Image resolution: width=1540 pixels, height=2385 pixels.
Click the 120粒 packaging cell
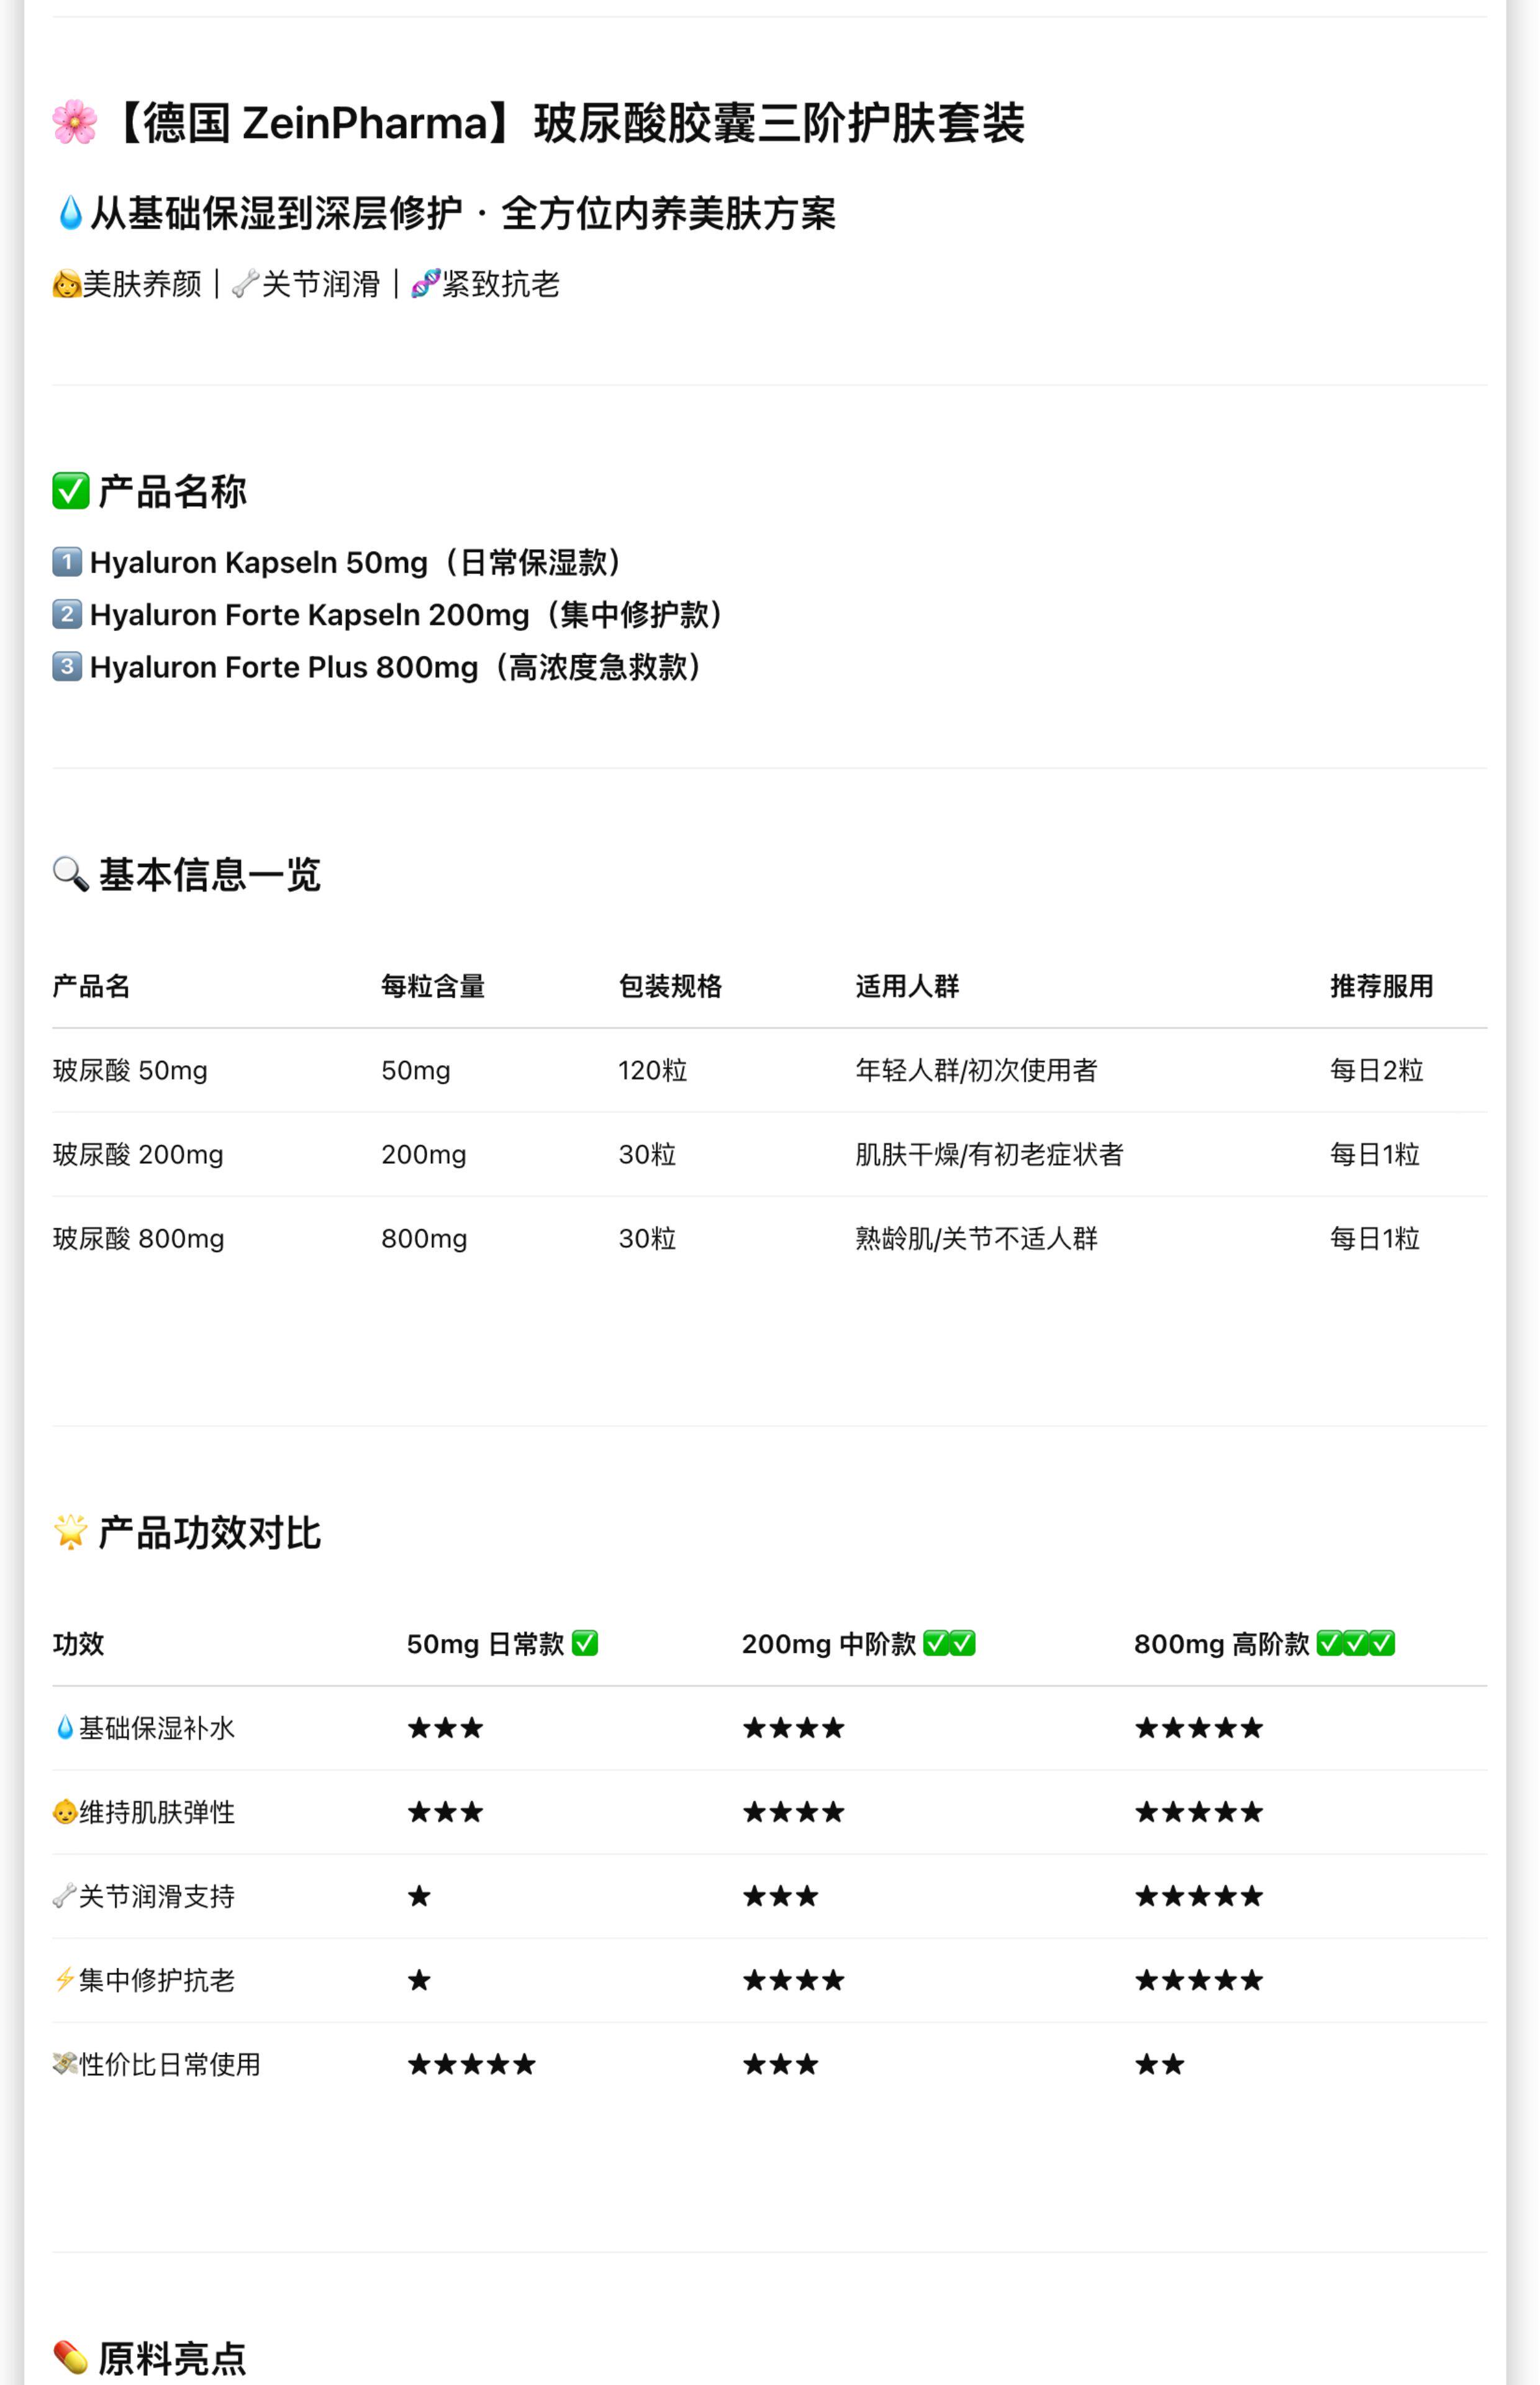point(652,1070)
